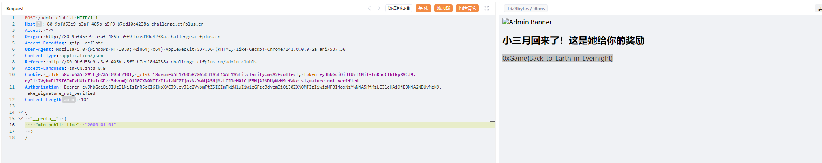Click the min_public_time value in the body

pos(100,125)
